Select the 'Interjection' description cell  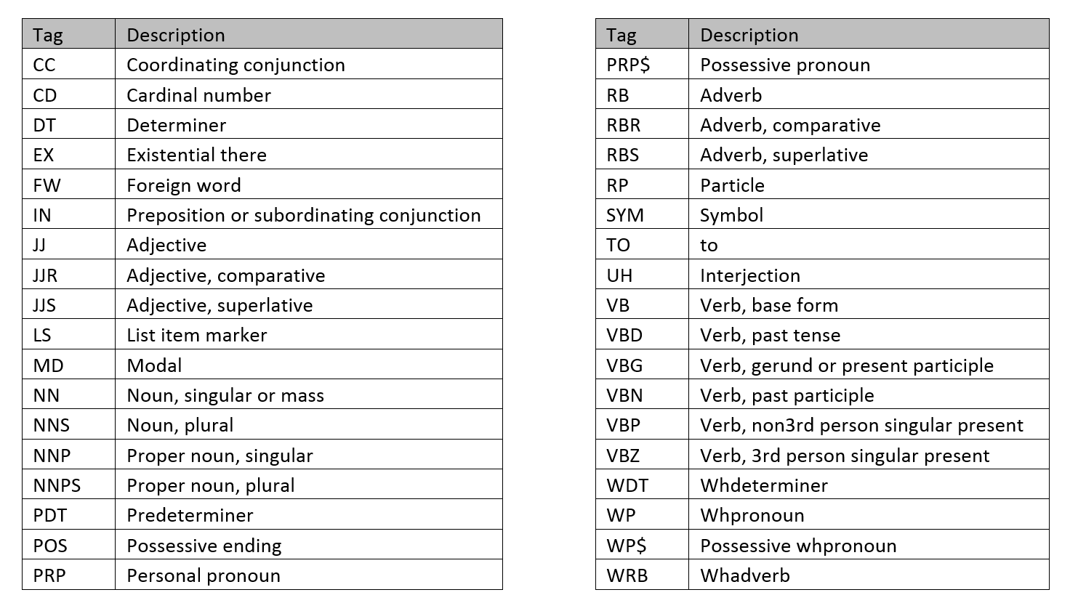(749, 275)
